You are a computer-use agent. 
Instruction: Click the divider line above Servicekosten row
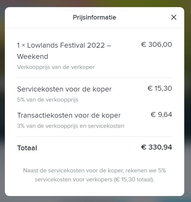point(95,78)
